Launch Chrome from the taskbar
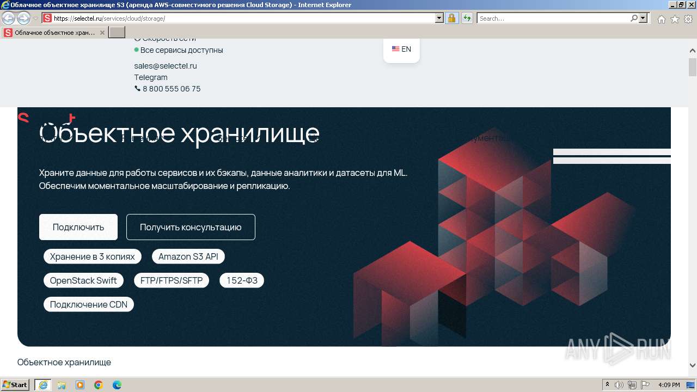The image size is (697, 392). coord(99,385)
